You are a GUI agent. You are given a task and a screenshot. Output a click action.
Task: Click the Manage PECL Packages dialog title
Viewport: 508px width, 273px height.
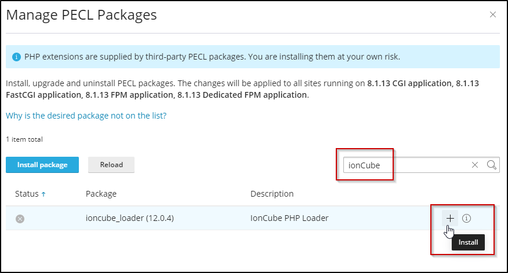point(81,15)
